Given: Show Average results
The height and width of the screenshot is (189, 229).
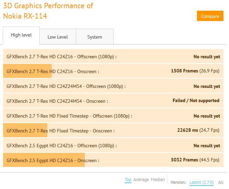Looking at the screenshot, I should click(x=141, y=179).
